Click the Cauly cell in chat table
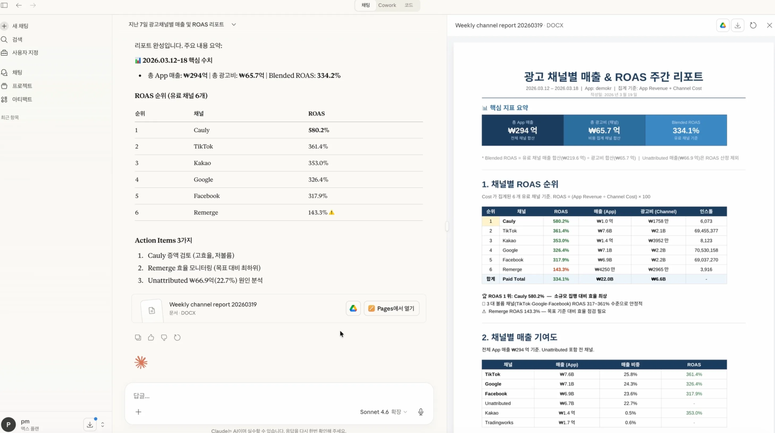This screenshot has height=433, width=775. tap(201, 130)
